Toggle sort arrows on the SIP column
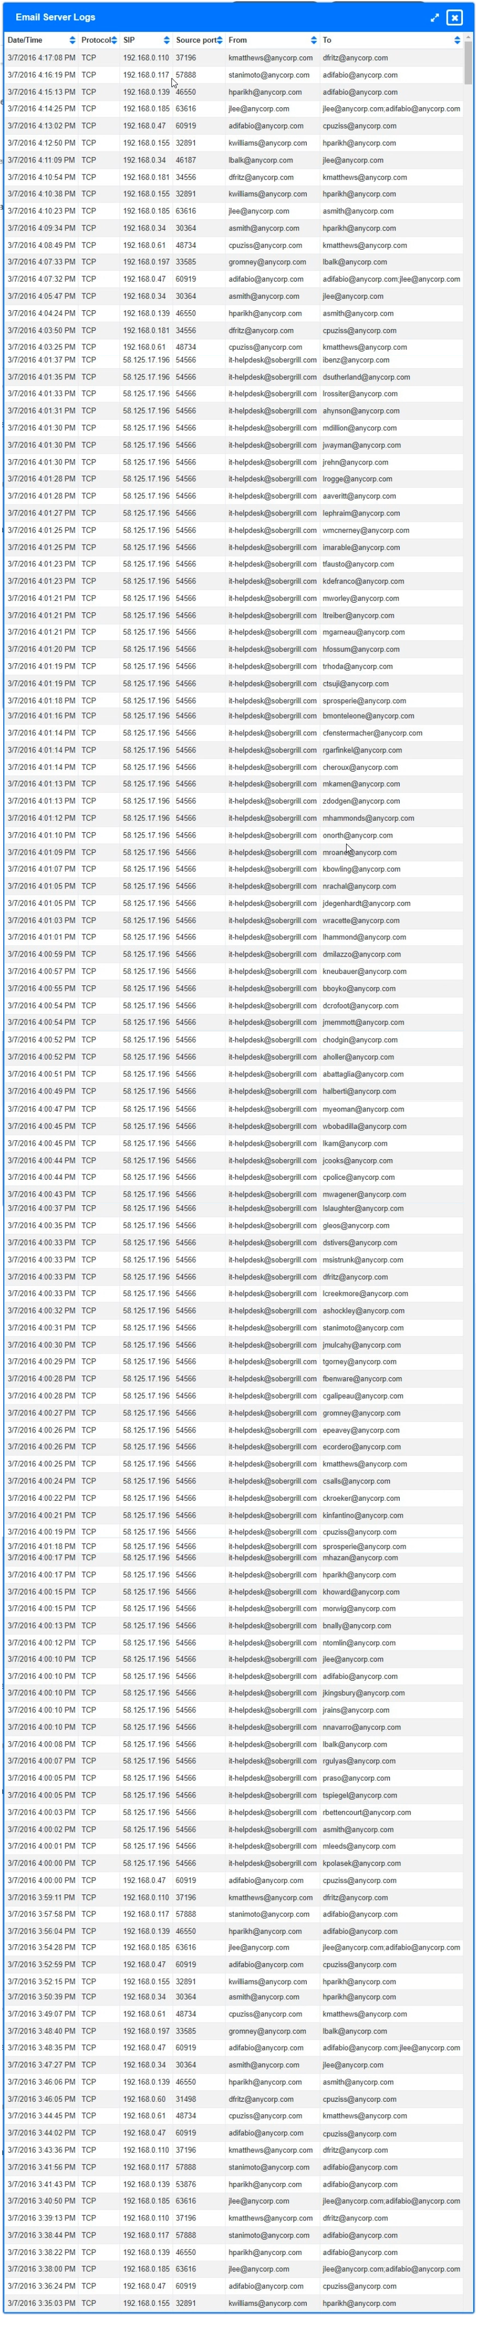This screenshot has width=491, height=2333. 167,41
